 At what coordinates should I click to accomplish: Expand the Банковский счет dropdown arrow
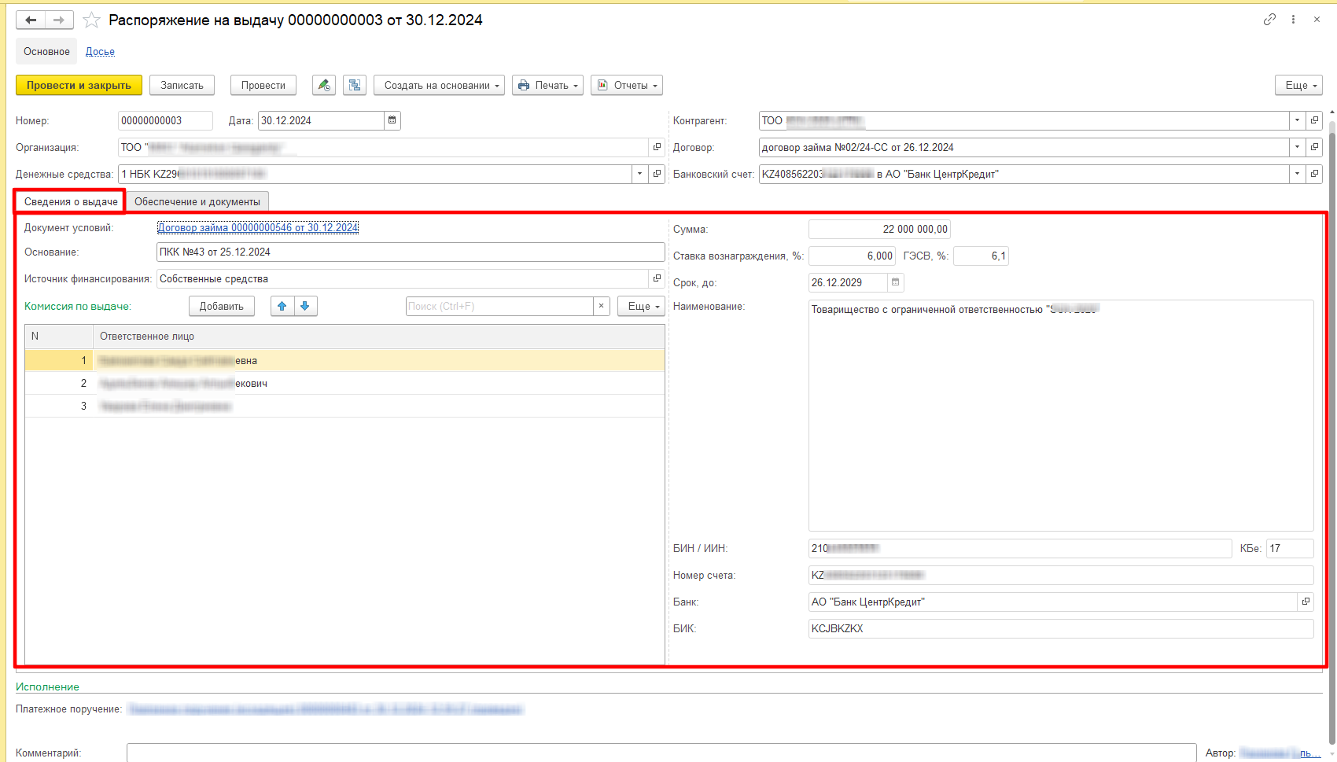[x=1297, y=174]
